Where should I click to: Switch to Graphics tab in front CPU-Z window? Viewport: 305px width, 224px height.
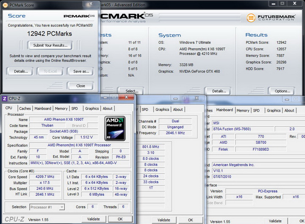click(92, 109)
